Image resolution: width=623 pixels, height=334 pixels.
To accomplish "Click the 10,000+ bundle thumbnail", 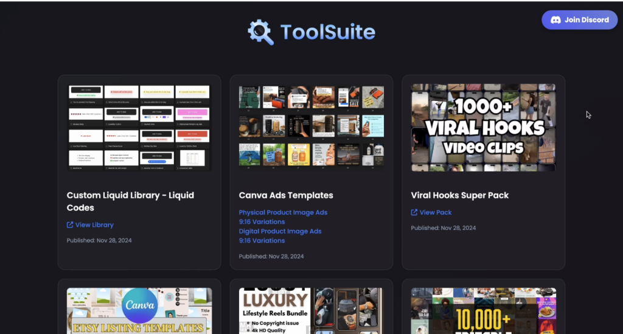I will [483, 311].
